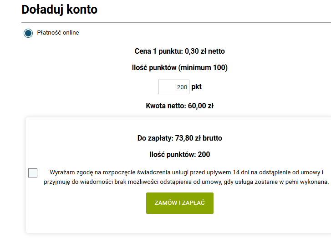Select the Płatność online radio button
This screenshot has height=238, width=331.
click(x=28, y=33)
